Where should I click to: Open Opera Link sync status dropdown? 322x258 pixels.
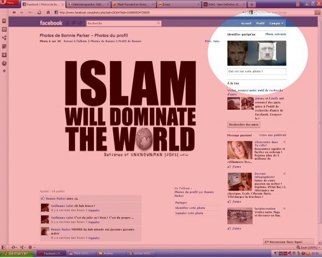click(x=14, y=247)
